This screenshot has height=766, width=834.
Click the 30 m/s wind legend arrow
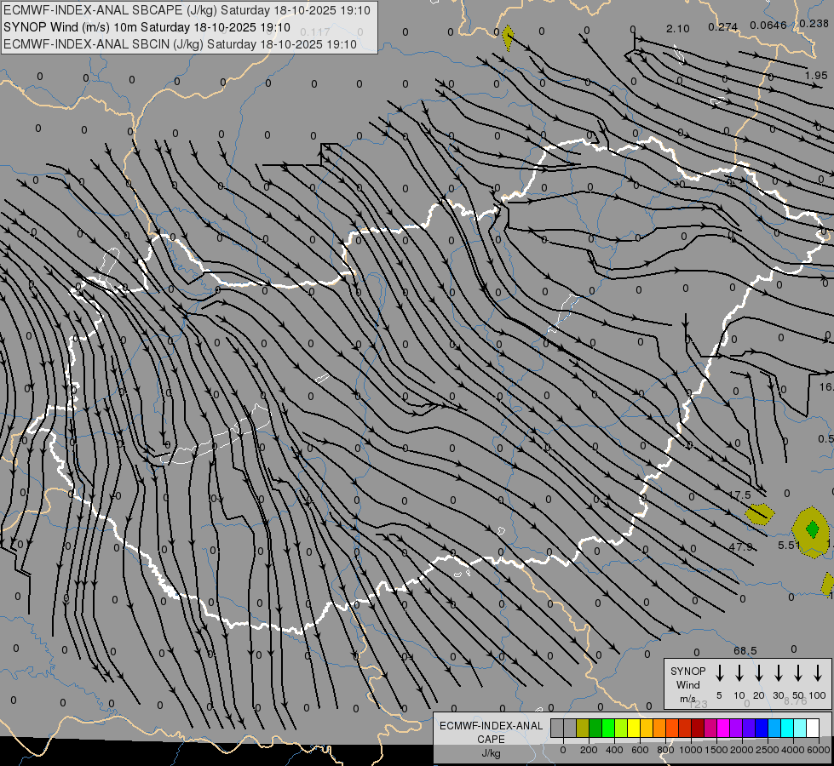pos(779,672)
